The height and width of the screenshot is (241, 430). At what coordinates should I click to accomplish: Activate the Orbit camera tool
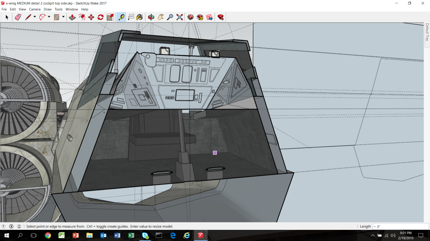(151, 17)
